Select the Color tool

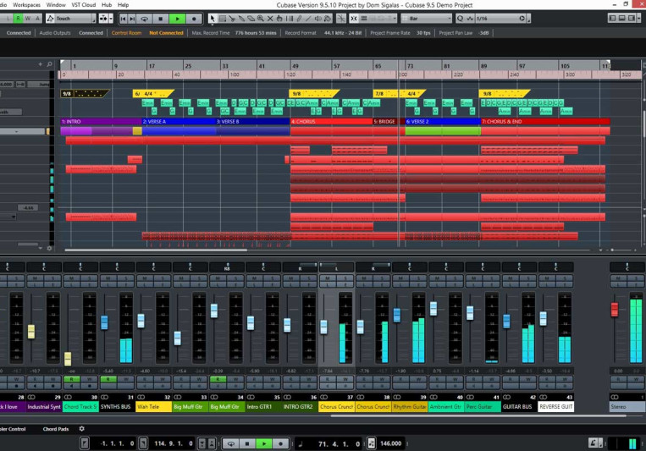[x=328, y=19]
